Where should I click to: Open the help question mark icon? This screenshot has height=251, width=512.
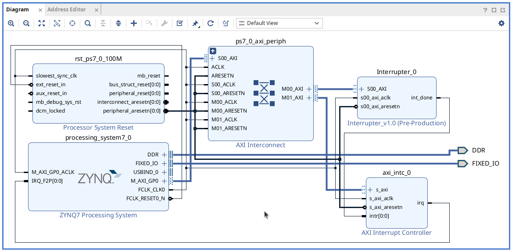tap(485, 10)
